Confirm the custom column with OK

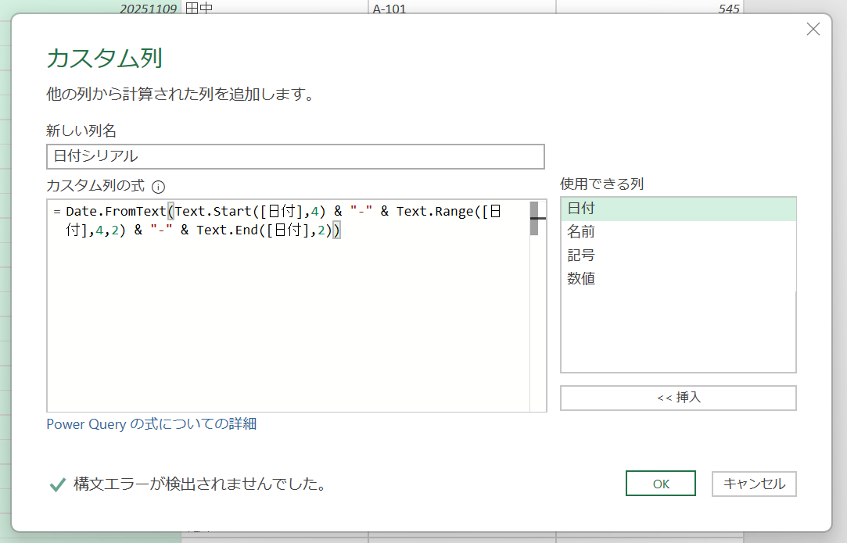[661, 484]
